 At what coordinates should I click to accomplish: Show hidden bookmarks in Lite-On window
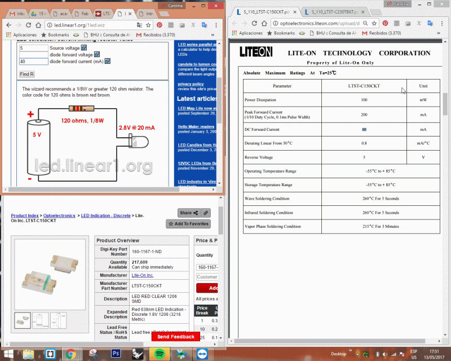(439, 33)
